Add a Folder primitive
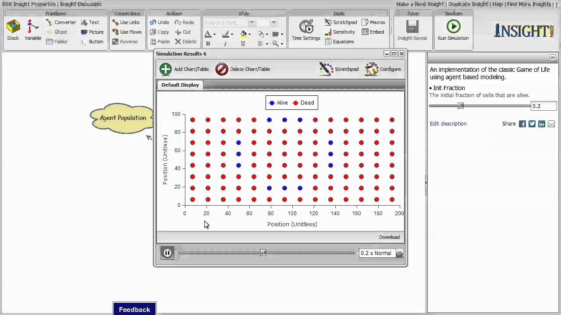 click(57, 42)
